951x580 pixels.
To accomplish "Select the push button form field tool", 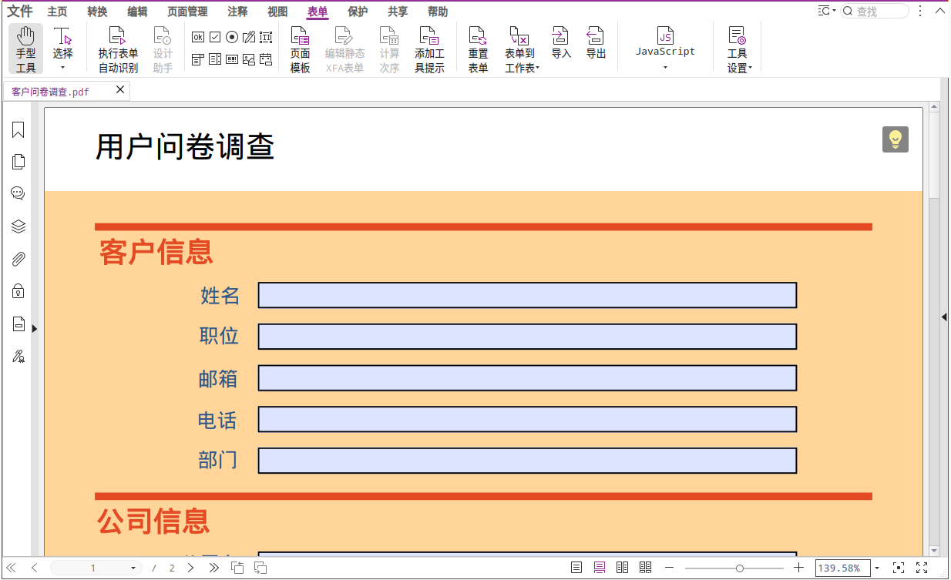I will point(198,36).
